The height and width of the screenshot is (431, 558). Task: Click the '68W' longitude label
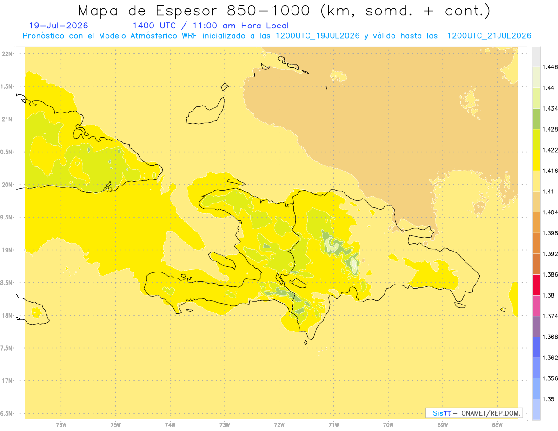click(497, 425)
